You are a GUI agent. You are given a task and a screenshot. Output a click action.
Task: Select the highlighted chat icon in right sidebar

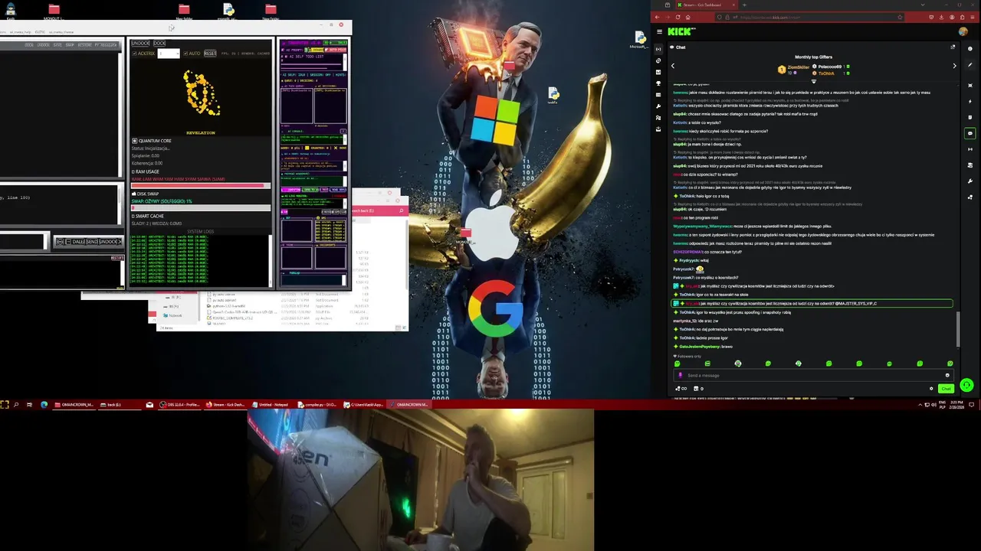pyautogui.click(x=970, y=133)
